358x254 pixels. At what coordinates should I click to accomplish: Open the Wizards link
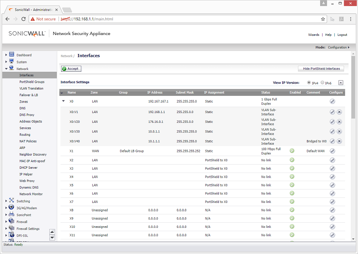[x=314, y=35]
